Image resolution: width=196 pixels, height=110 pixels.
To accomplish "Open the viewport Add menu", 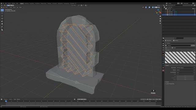I will tap(17, 7).
